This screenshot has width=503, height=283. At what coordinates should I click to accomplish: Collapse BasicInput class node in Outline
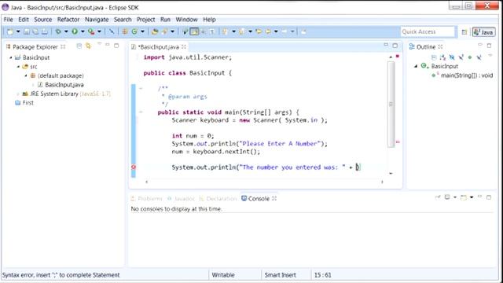(x=416, y=66)
